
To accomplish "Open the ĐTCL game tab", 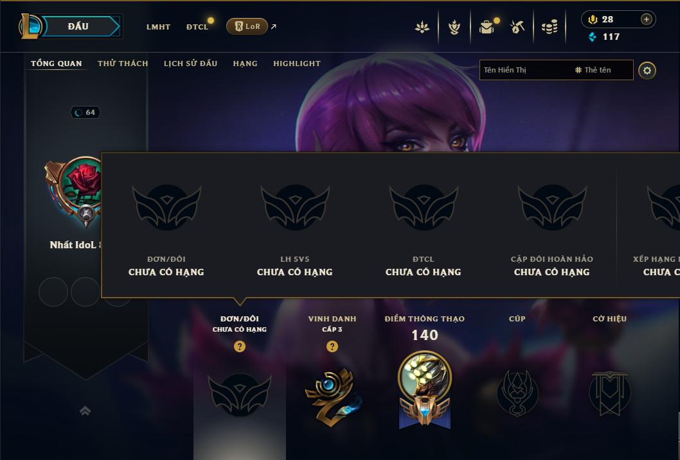I will click(x=197, y=27).
